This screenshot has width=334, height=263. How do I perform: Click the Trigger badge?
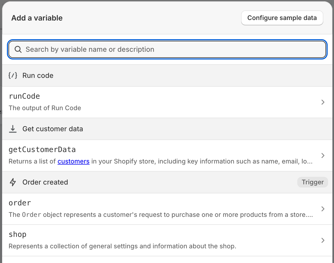tap(313, 182)
